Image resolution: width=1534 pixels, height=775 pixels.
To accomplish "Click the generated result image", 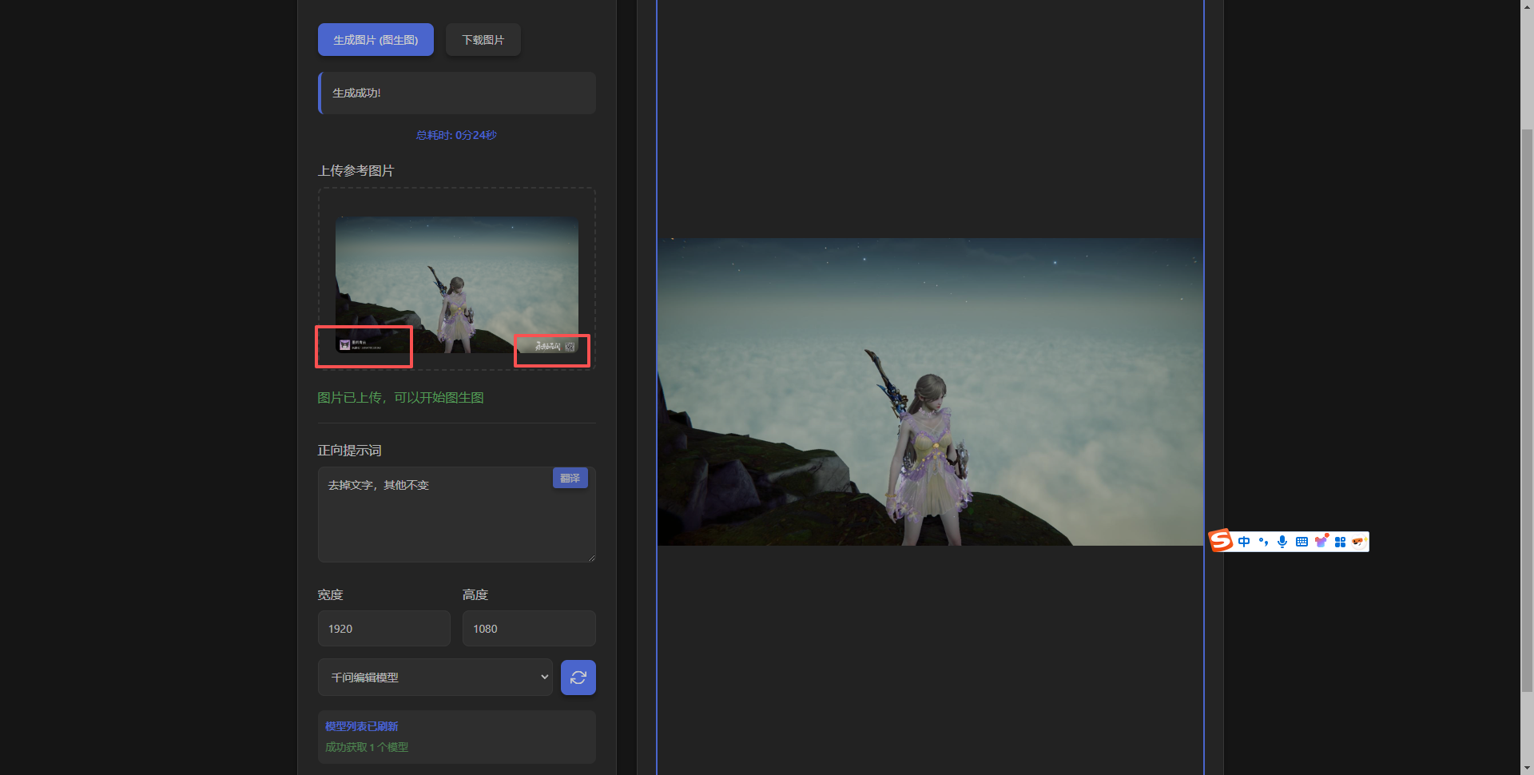I will (930, 391).
